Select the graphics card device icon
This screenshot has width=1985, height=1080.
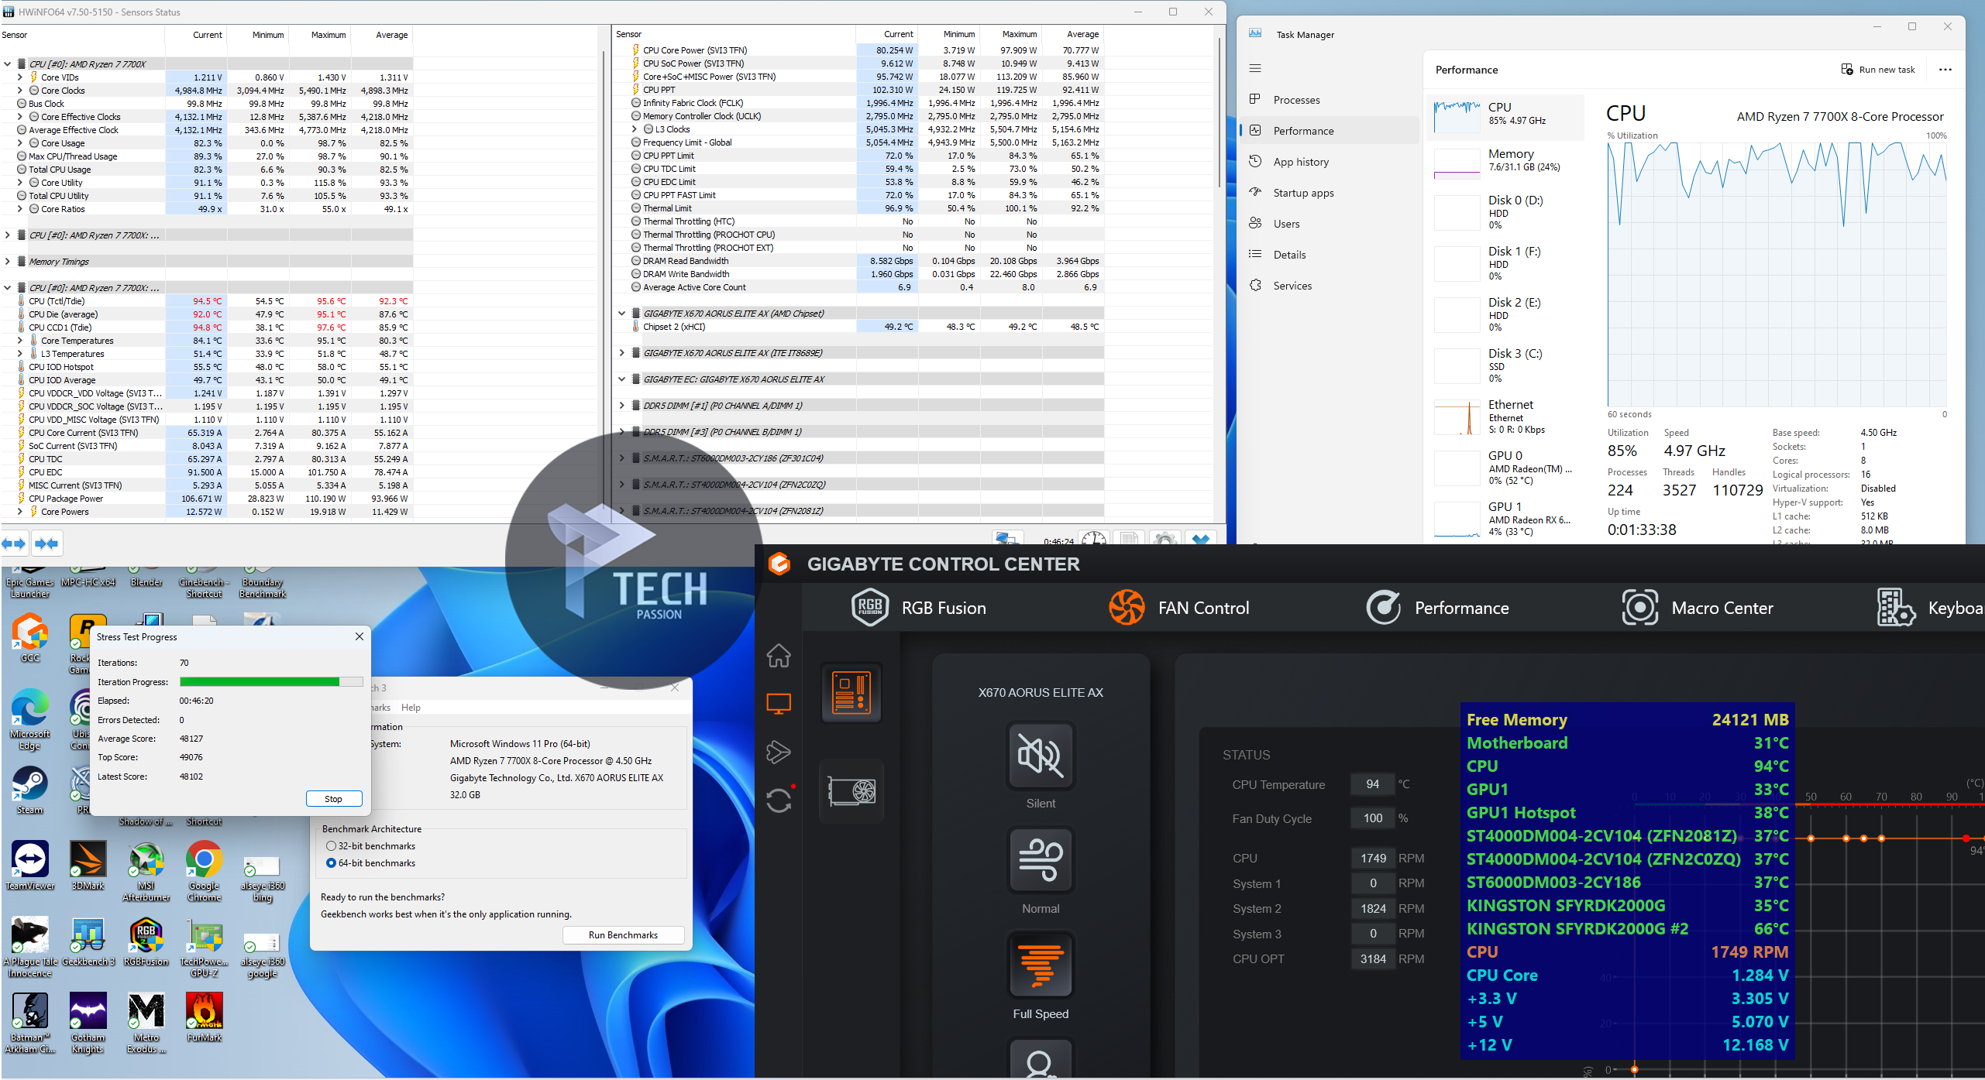pos(851,790)
